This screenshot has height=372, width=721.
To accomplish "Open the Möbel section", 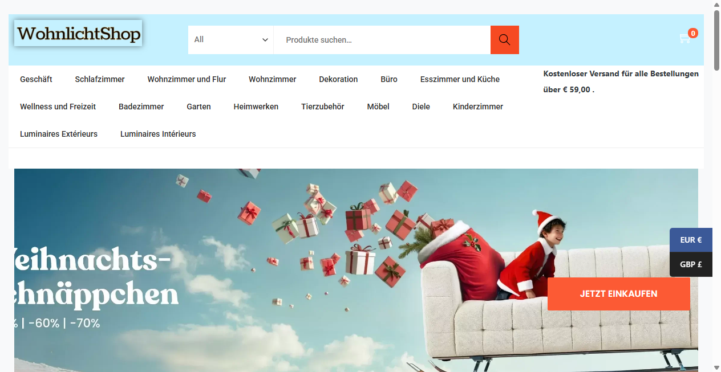I will click(x=378, y=107).
